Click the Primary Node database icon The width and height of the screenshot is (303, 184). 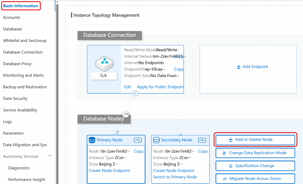pyautogui.click(x=92, y=140)
